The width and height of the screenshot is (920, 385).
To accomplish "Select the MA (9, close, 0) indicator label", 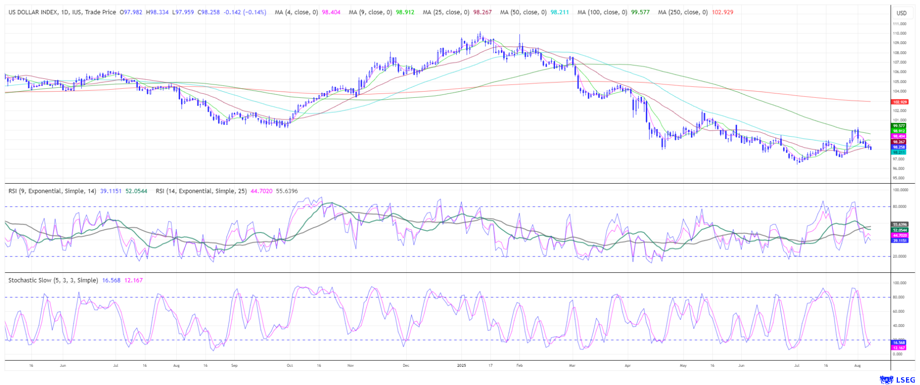I will click(370, 12).
